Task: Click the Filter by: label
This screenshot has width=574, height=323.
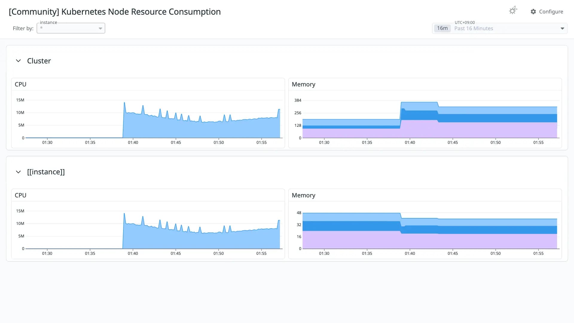Action: 23,28
